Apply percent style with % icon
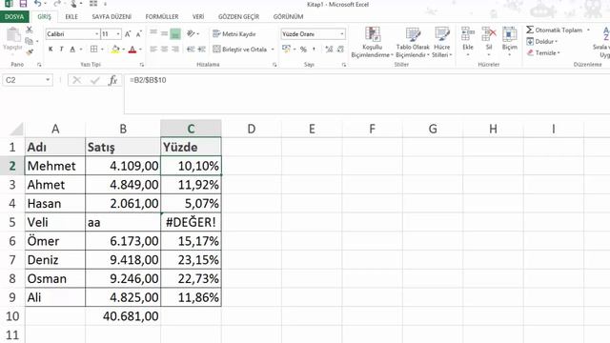 pos(303,49)
